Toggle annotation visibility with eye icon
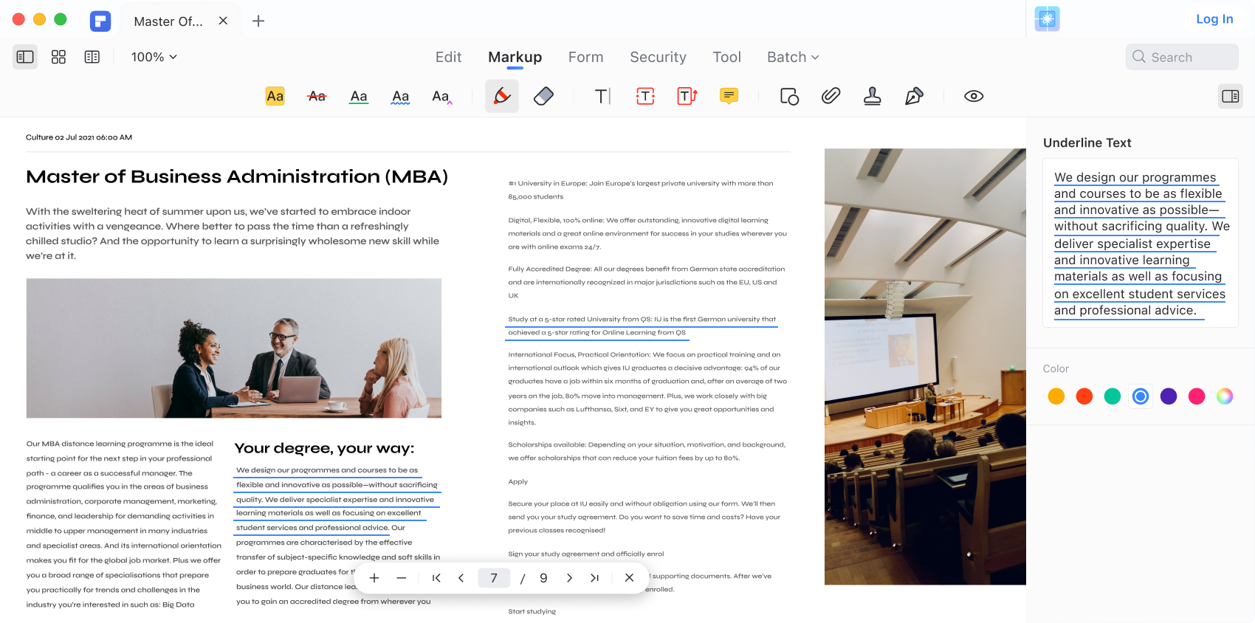 pyautogui.click(x=974, y=96)
